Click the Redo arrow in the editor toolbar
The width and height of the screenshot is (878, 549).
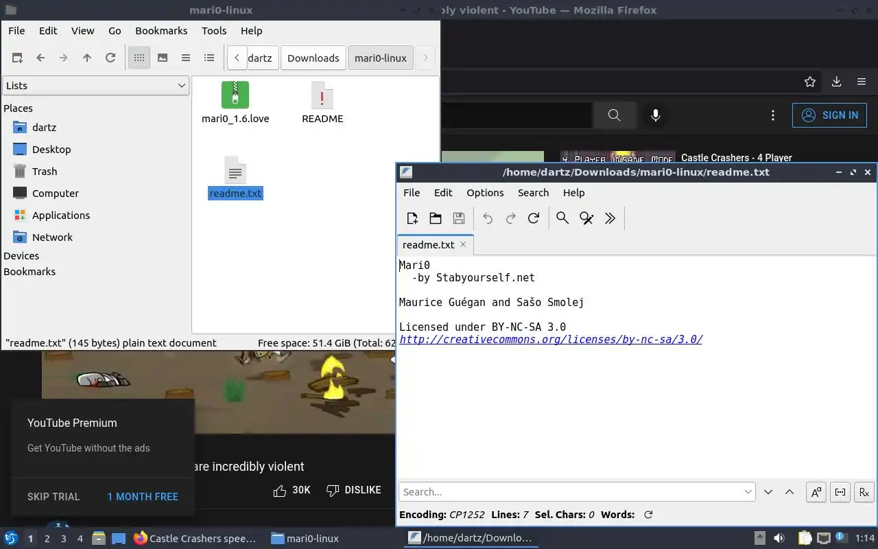(510, 218)
